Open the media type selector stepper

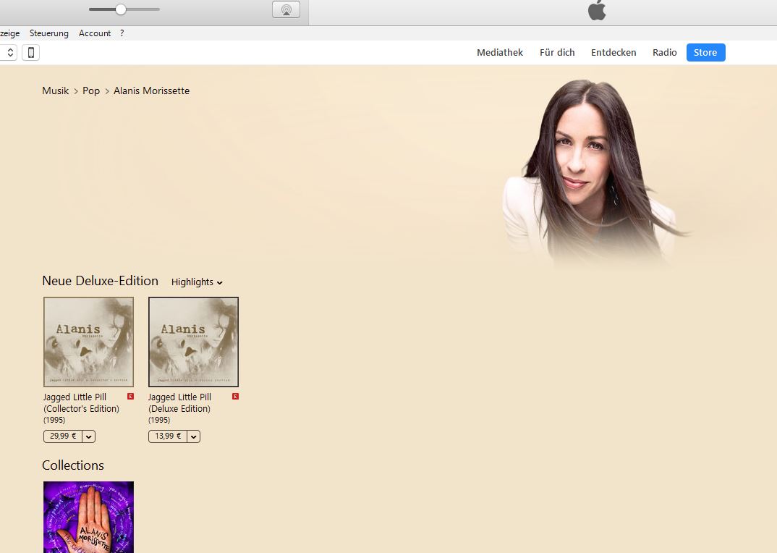tap(9, 53)
